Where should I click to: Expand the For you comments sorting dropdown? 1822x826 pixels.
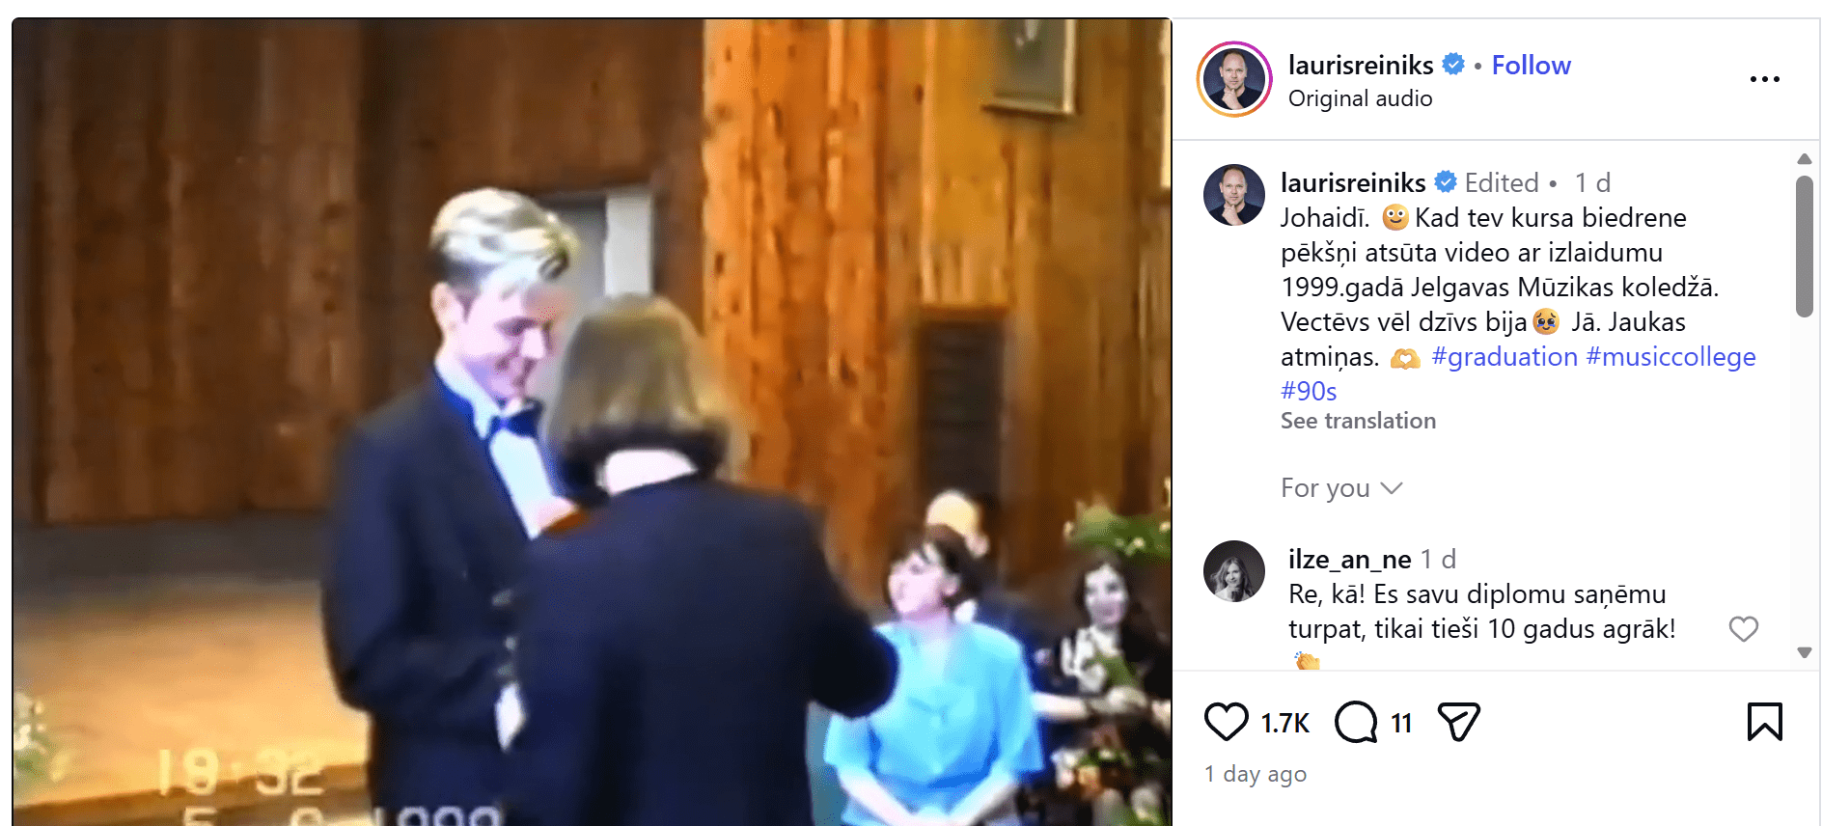(1340, 488)
